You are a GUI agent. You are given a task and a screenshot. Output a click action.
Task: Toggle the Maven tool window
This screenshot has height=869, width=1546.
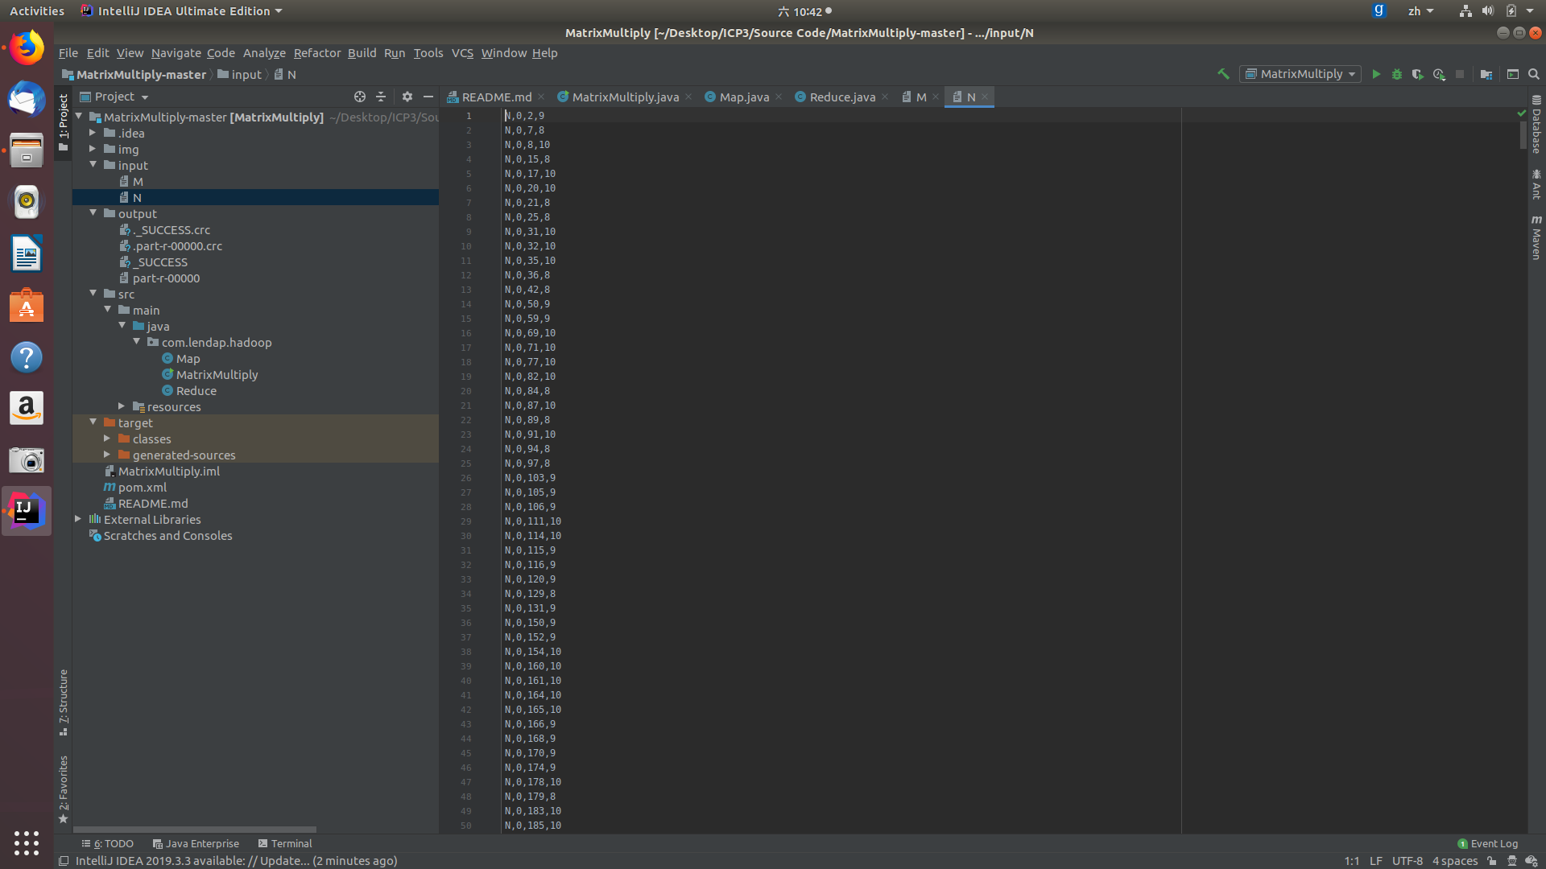(1536, 238)
